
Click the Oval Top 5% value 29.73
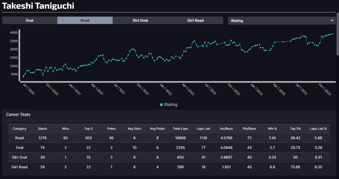[295, 148]
